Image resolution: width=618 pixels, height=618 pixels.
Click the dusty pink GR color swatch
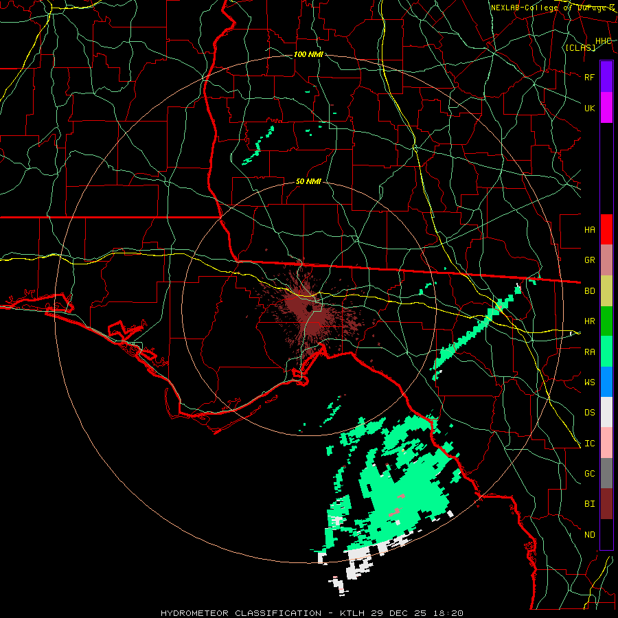click(x=606, y=260)
